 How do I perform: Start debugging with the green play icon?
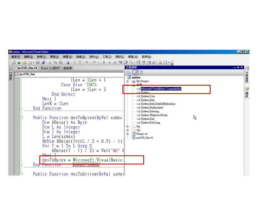[104, 62]
